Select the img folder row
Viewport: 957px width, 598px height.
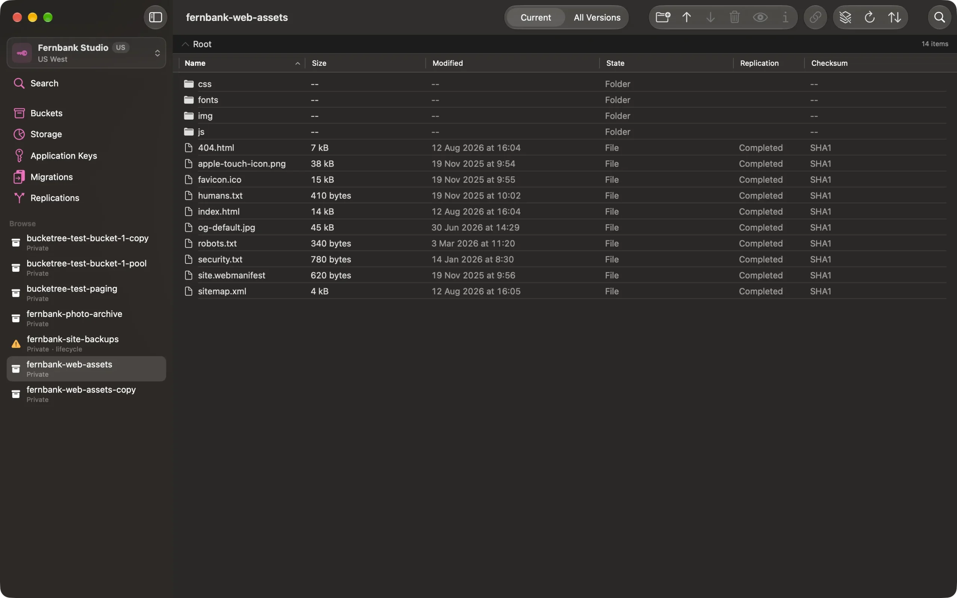tap(565, 116)
